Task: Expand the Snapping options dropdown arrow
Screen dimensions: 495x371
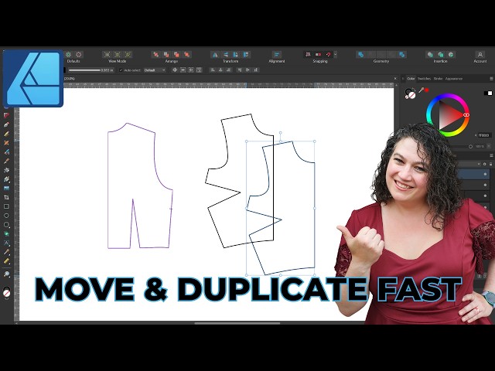Action: [x=335, y=55]
